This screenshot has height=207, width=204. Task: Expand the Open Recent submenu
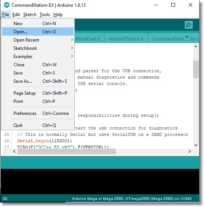38,40
